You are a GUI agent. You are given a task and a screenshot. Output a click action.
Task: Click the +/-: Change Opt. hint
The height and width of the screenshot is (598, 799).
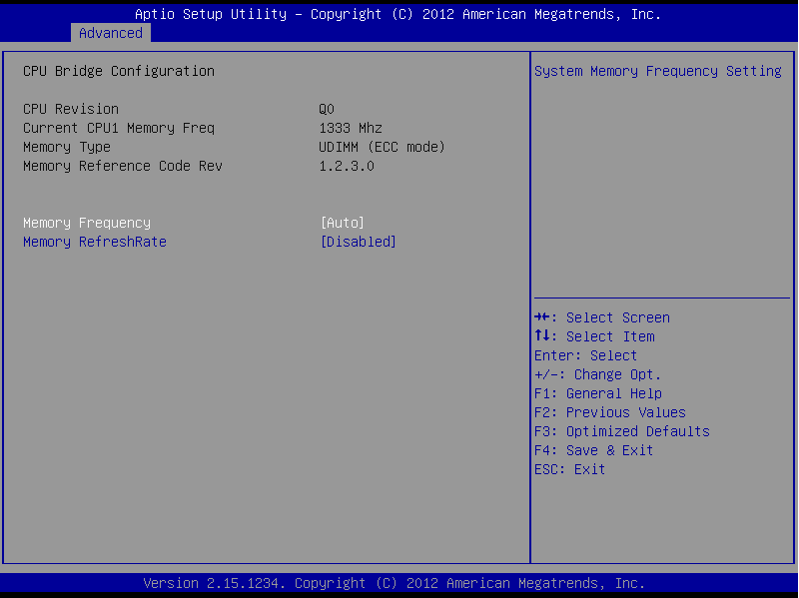(597, 375)
